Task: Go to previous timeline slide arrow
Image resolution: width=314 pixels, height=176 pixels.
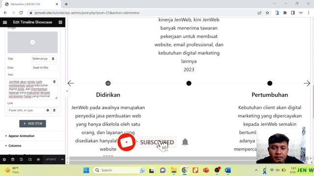Action: click(x=71, y=83)
